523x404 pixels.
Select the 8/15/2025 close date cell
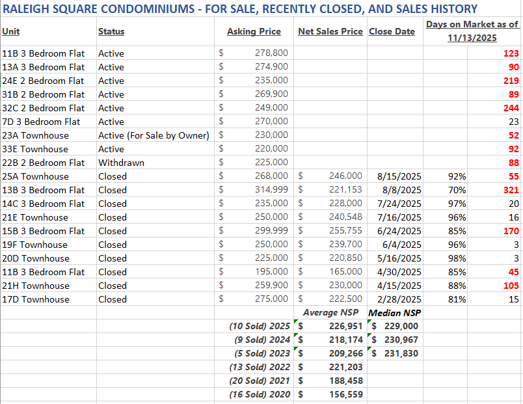click(x=399, y=176)
